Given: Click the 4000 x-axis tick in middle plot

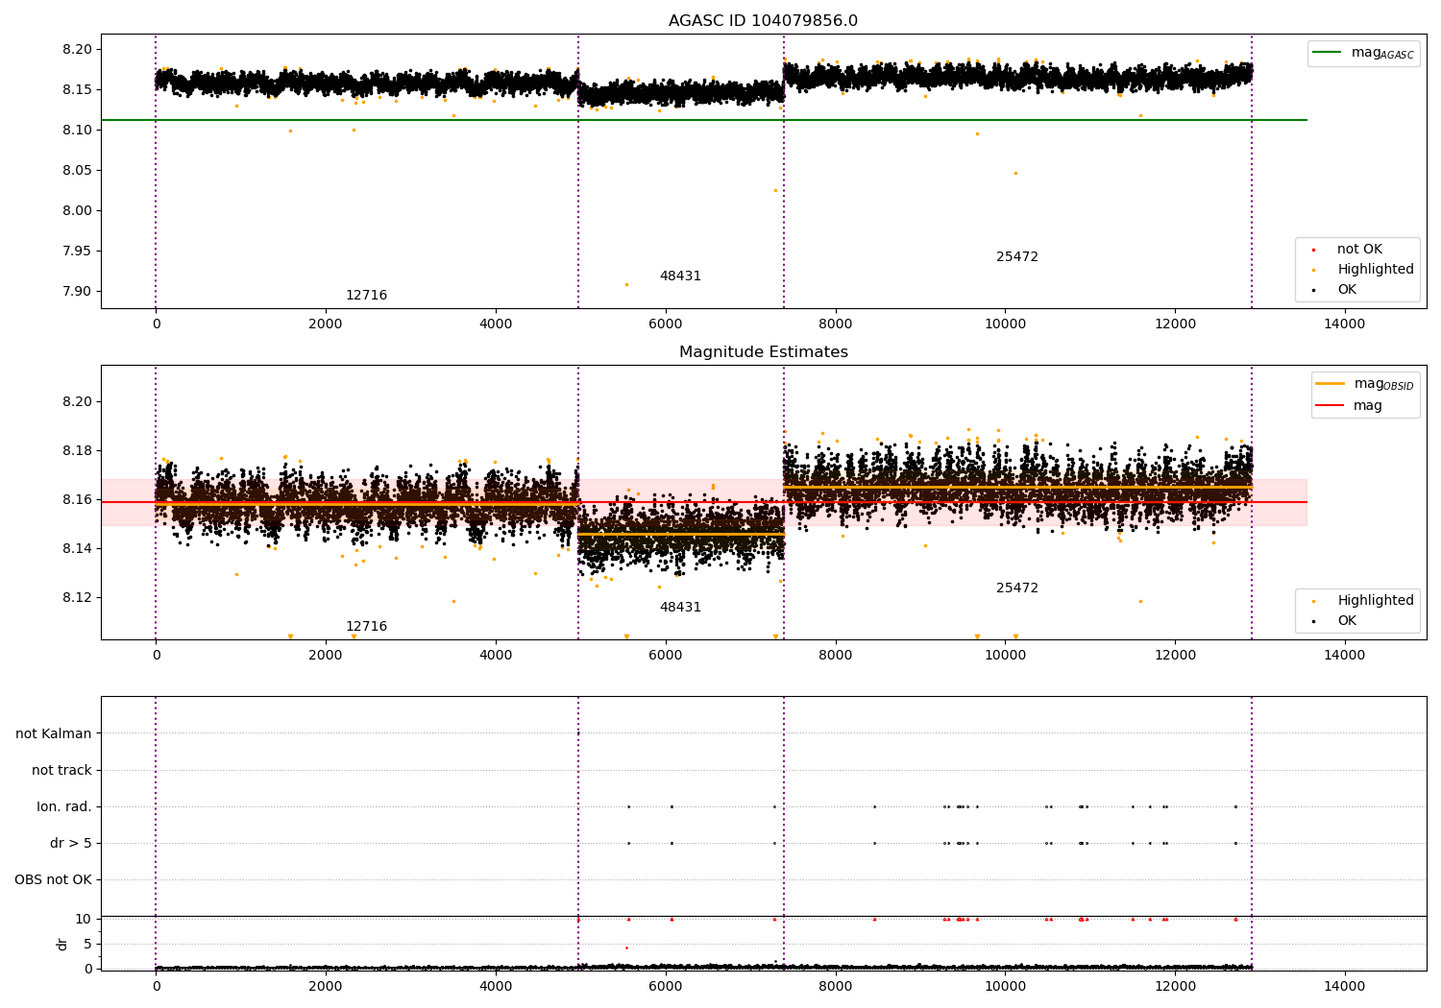Looking at the screenshot, I should 496,656.
